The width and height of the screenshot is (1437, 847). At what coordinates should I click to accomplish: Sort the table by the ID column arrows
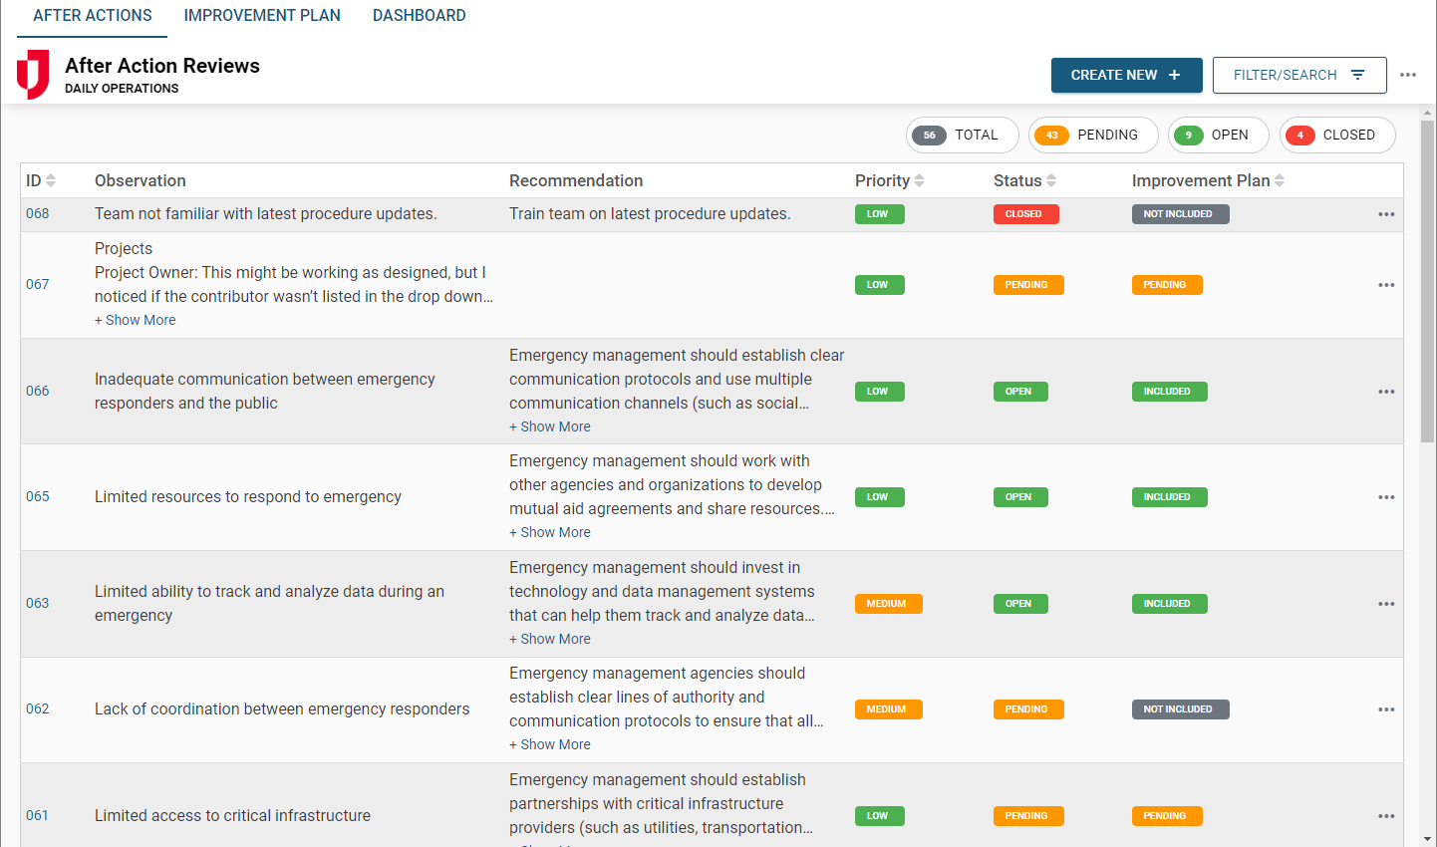(53, 179)
